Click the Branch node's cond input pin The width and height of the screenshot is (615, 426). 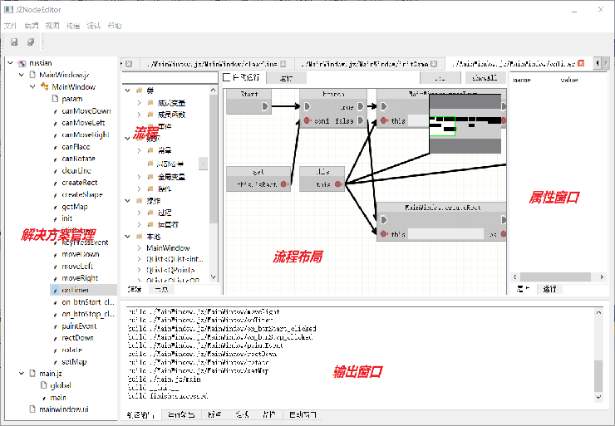click(x=307, y=120)
